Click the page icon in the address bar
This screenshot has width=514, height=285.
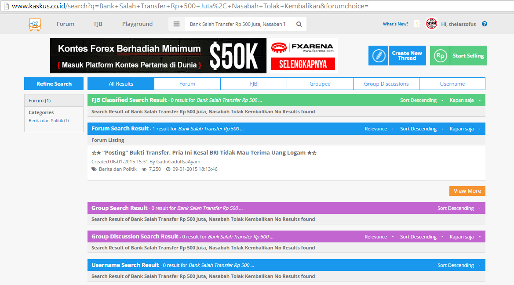point(6,6)
